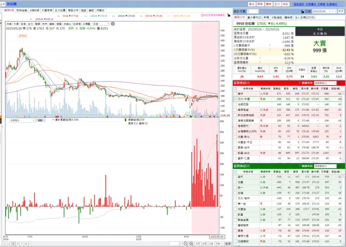Click the 200MA legend line color

click(x=31, y=19)
